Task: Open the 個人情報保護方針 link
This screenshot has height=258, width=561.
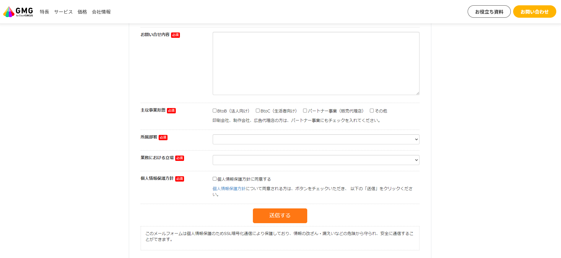Action: tap(229, 189)
